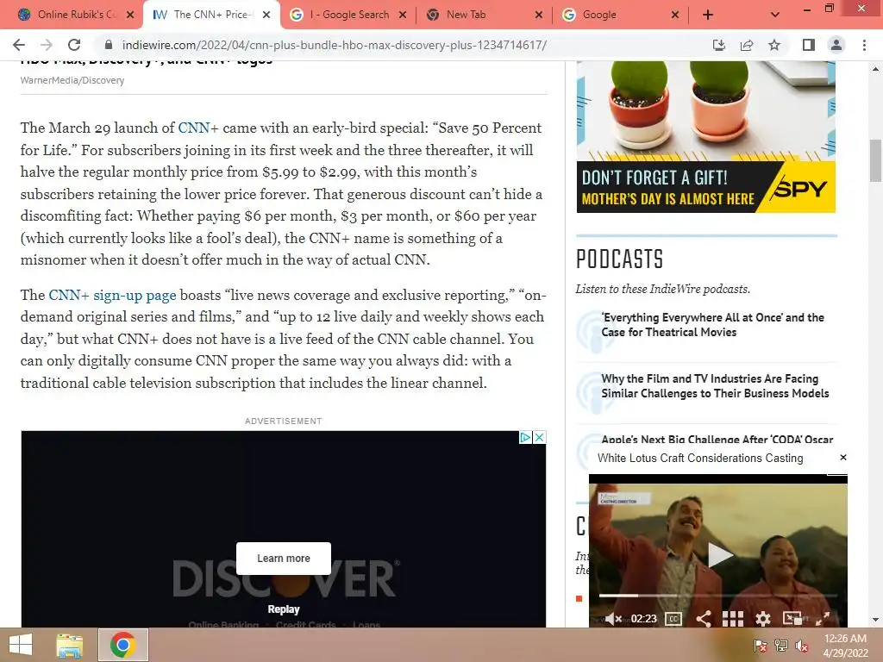Share this page via toolbar icon
Image resolution: width=883 pixels, height=662 pixels.
(747, 45)
